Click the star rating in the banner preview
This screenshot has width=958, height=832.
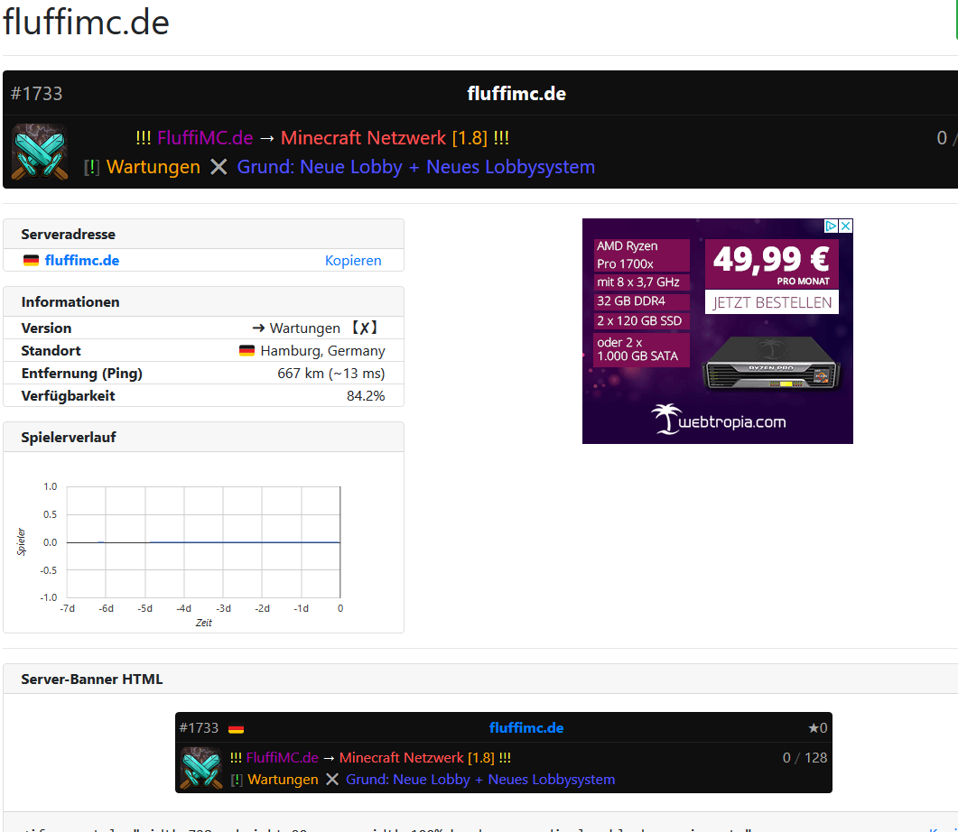point(816,728)
